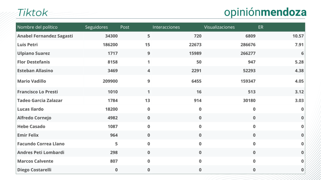
Task: Click Luis Petri's interactions value 22673
Action: 193,45
